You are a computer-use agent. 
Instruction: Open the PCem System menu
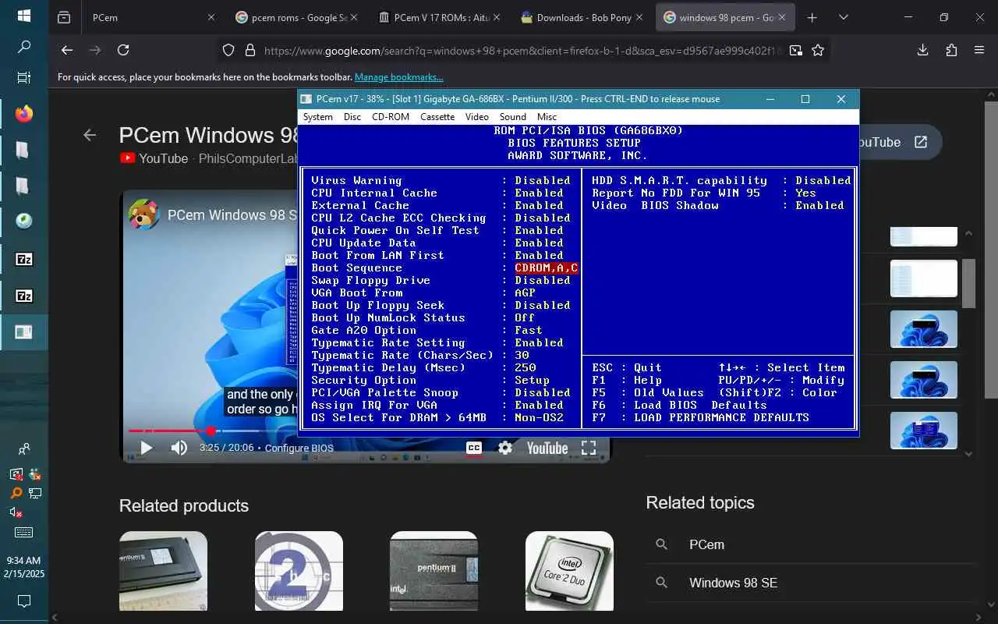(318, 117)
